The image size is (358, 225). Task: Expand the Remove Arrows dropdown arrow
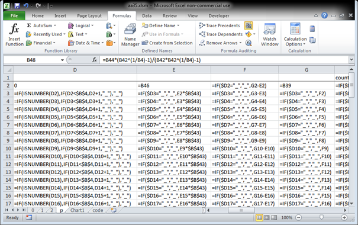240,43
